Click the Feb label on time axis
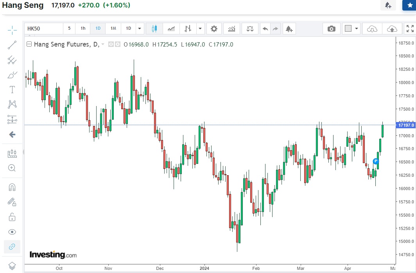Viewport: 416px width, 273px height. pyautogui.click(x=256, y=268)
